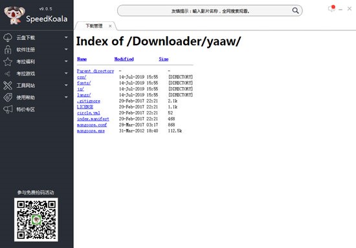Expand the 云盘下载 dropdown arrow
The width and height of the screenshot is (356, 248).
tap(66, 37)
